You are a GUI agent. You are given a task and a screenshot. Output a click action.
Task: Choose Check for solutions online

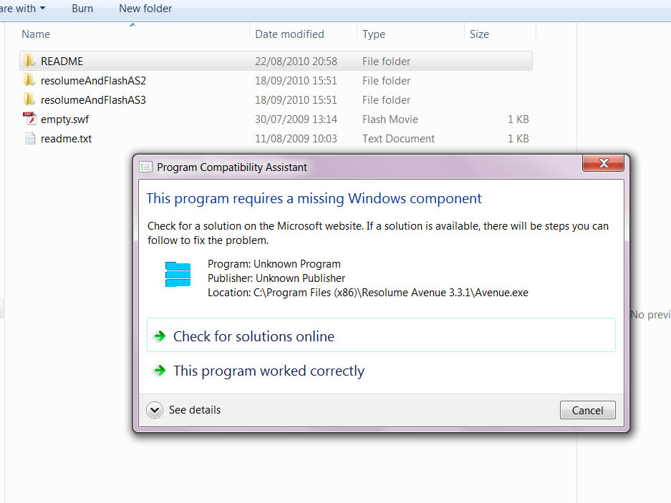click(x=381, y=336)
